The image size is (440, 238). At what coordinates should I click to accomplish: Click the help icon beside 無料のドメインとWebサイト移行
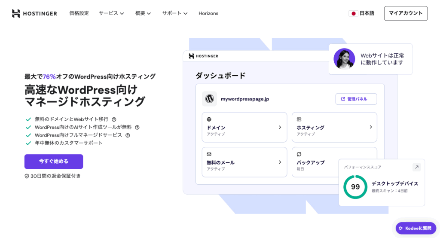tap(114, 119)
